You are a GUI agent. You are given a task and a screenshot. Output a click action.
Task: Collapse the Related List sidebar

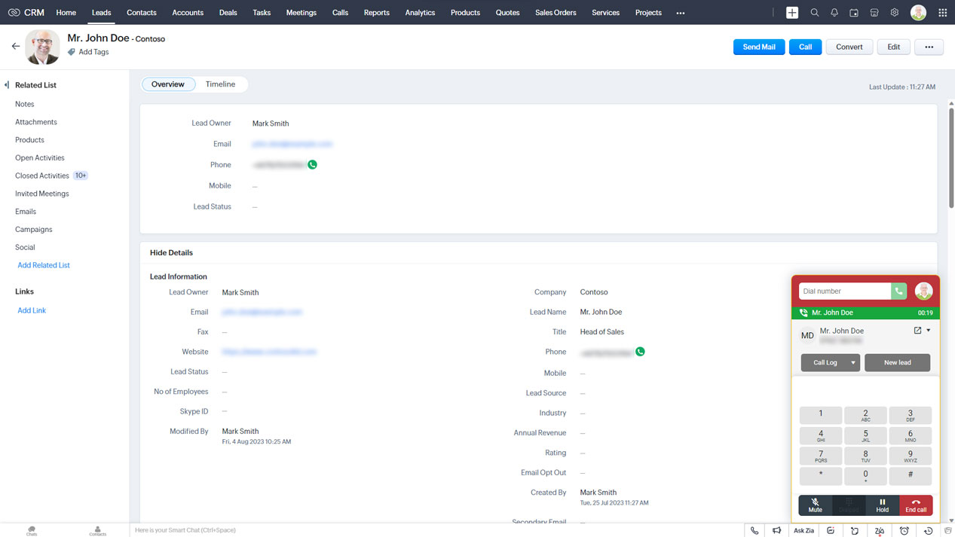[x=7, y=85]
